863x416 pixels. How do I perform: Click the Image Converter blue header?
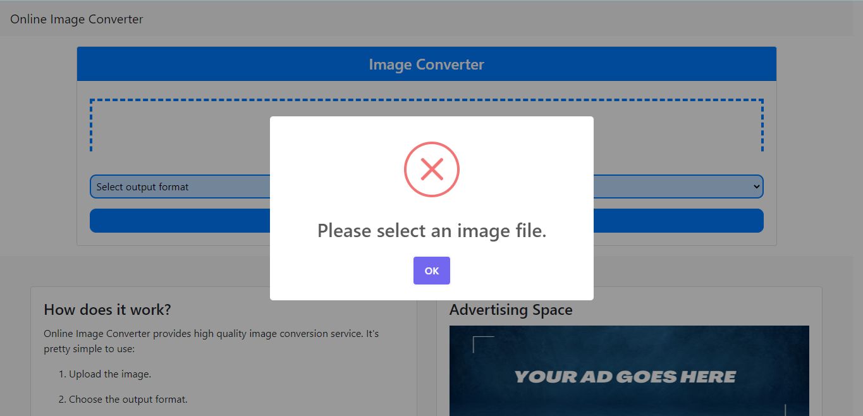[x=427, y=64]
